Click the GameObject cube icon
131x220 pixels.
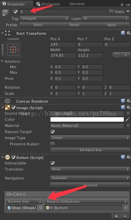[x=5, y=12]
